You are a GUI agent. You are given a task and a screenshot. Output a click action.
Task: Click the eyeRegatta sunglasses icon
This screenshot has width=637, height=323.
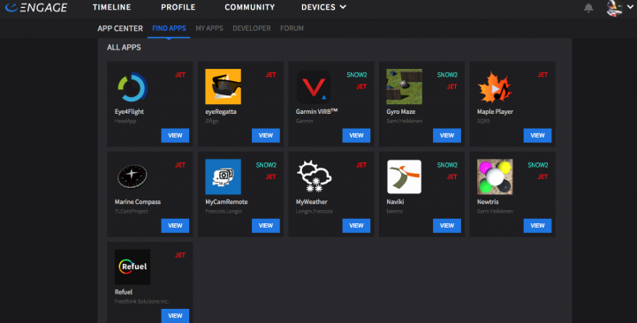point(223,86)
